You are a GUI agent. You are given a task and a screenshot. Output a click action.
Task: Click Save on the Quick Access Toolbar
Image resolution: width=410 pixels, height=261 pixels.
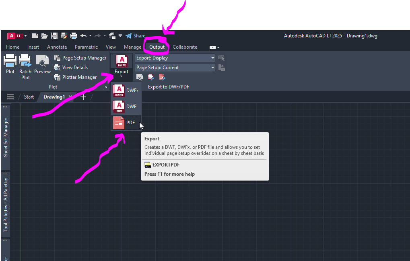[54, 36]
